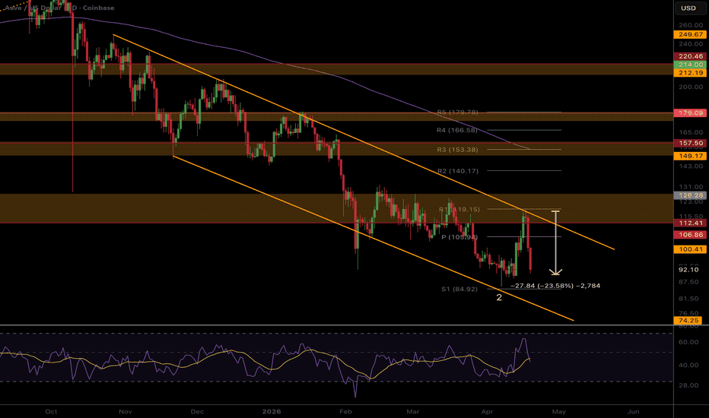Select the grey 128.28 current price label
Image resolution: width=709 pixels, height=418 pixels.
(x=690, y=195)
